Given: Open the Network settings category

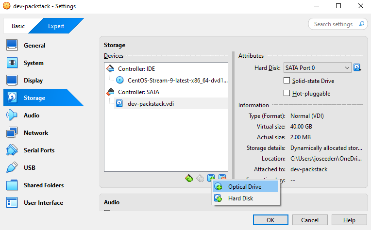Looking at the screenshot, I should click(x=36, y=133).
